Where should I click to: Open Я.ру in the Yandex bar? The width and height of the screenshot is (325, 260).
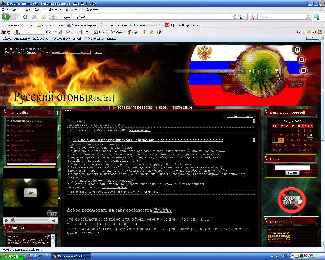coord(133,32)
